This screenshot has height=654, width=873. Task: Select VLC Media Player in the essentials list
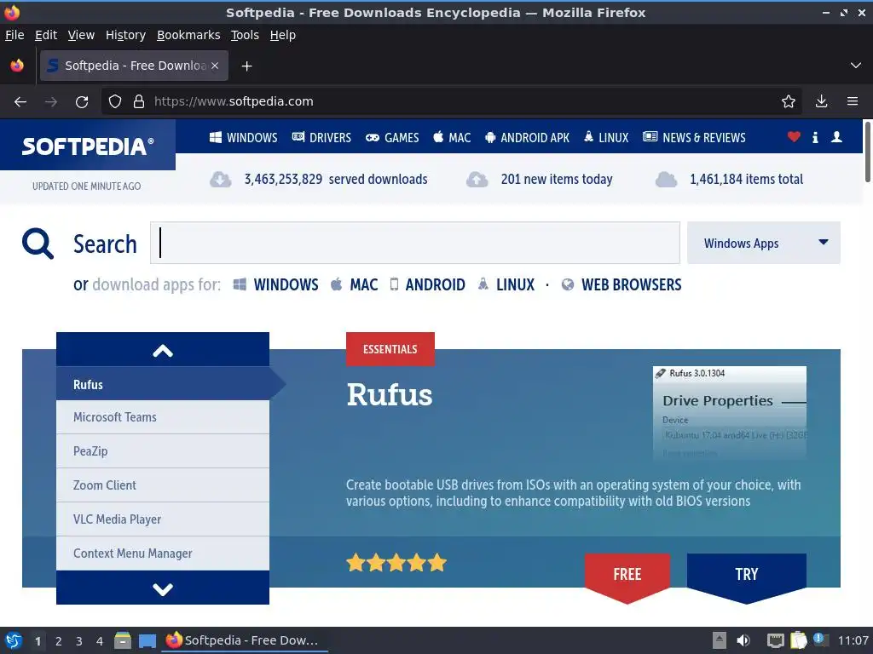click(163, 519)
